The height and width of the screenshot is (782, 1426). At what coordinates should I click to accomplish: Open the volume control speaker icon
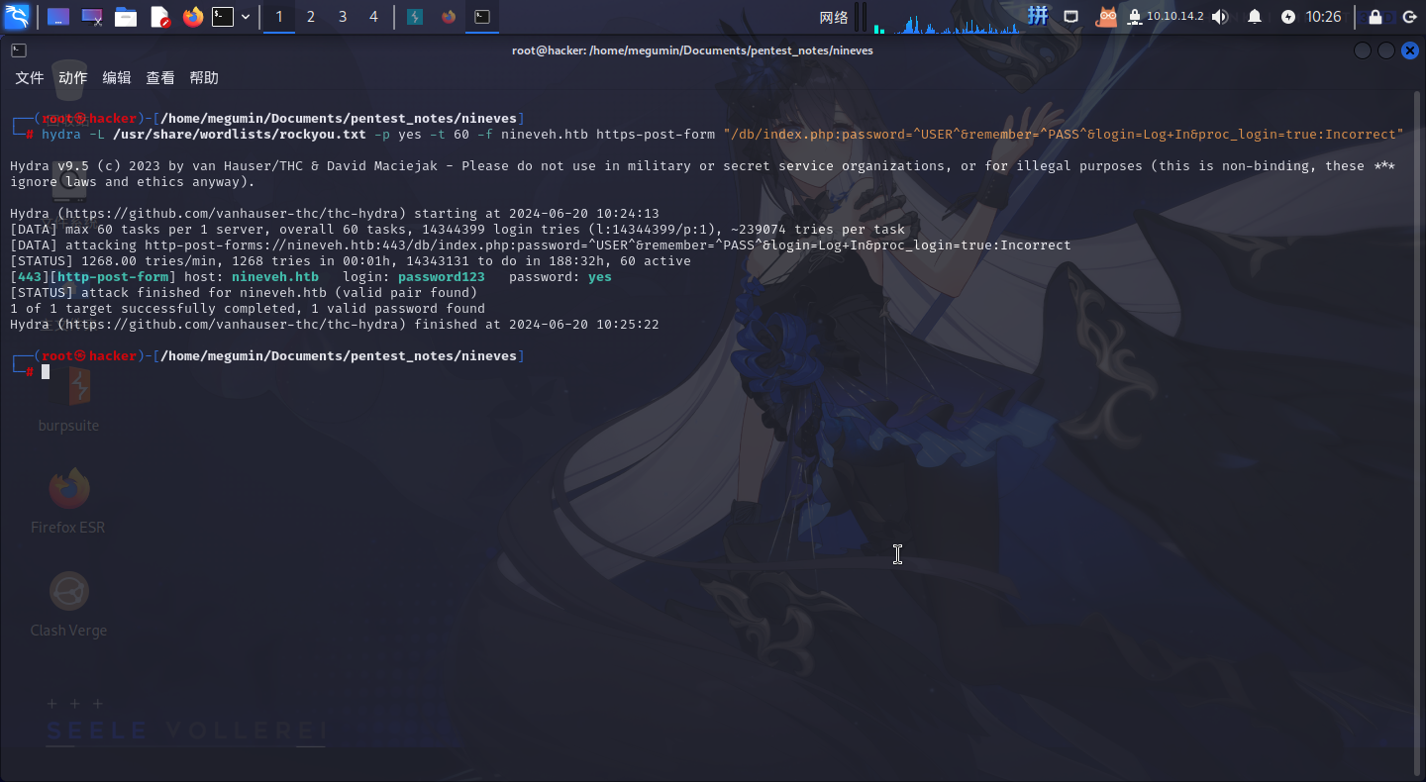(1220, 17)
